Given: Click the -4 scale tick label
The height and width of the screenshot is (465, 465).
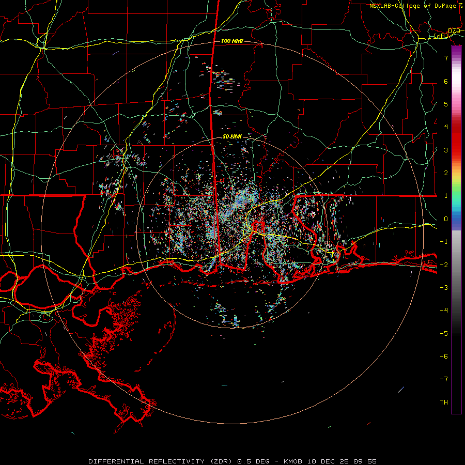Looking at the screenshot, I should click(x=444, y=310).
